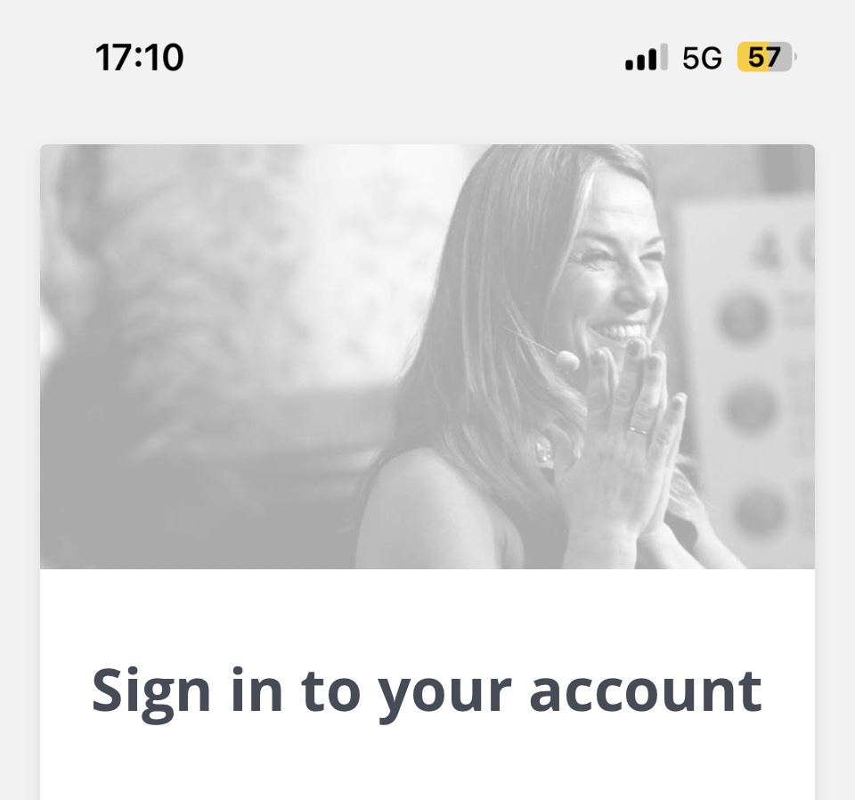Click the bottom circular badge on poster
Image resolution: width=855 pixels, height=800 pixels.
pyautogui.click(x=762, y=510)
